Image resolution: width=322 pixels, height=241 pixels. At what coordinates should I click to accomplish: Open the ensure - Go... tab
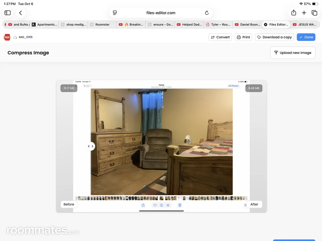160,25
